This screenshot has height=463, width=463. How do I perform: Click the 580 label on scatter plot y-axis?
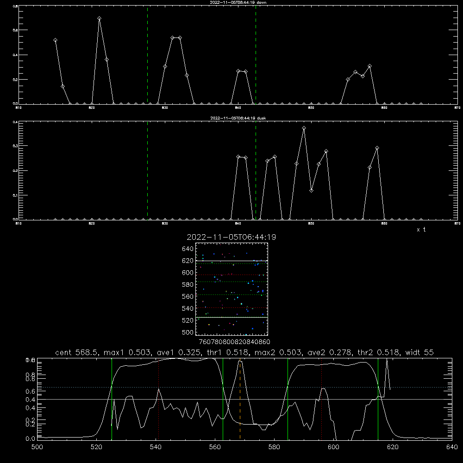tap(188, 285)
